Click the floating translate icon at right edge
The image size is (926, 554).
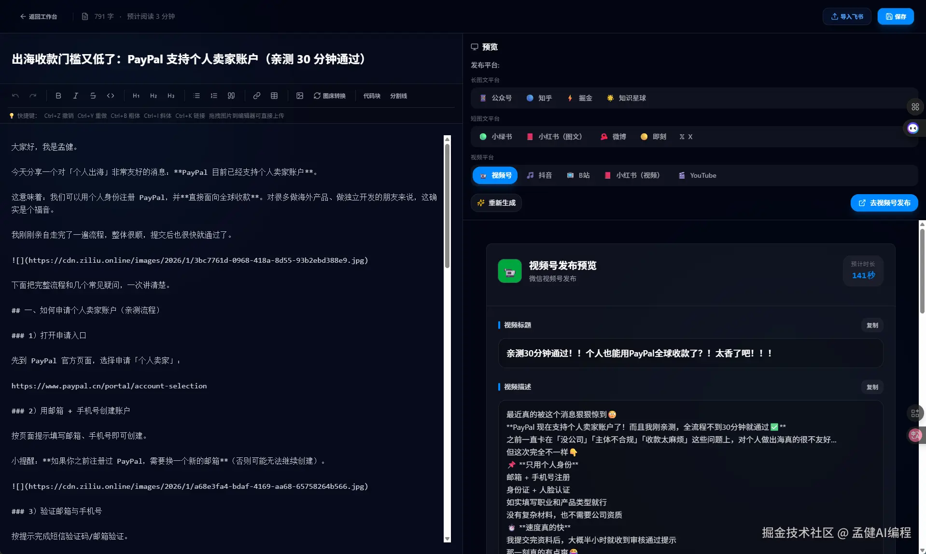pyautogui.click(x=915, y=435)
